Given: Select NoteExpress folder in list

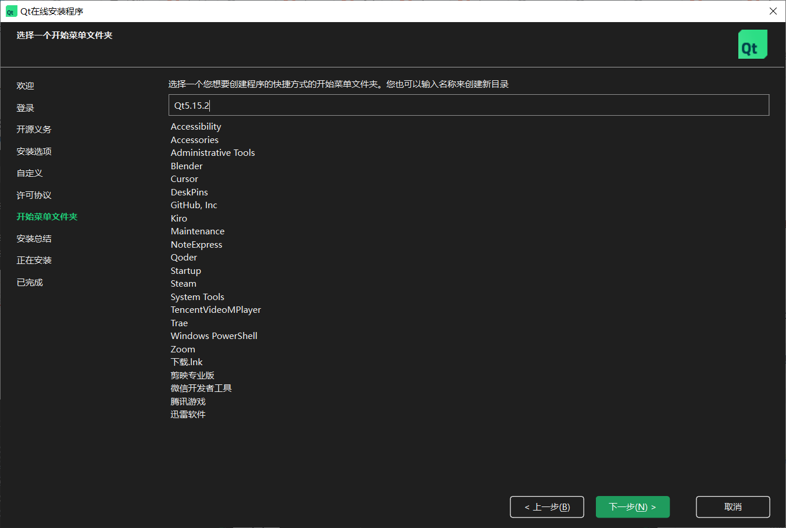Looking at the screenshot, I should click(196, 245).
